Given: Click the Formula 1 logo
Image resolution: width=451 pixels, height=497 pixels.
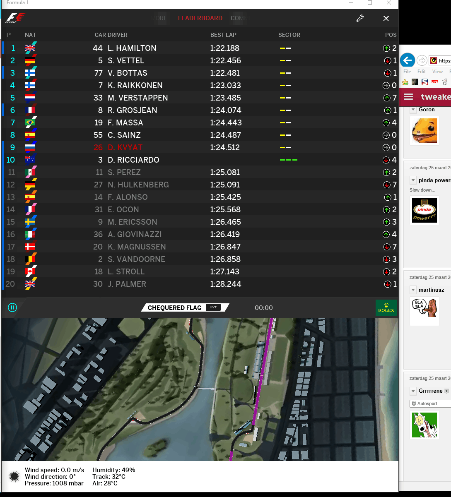Looking at the screenshot, I should point(15,18).
